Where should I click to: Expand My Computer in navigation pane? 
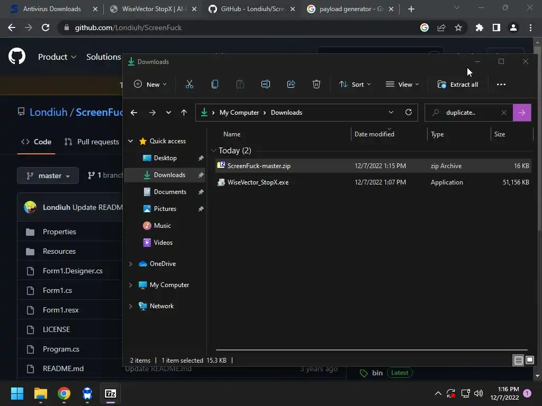tap(130, 285)
